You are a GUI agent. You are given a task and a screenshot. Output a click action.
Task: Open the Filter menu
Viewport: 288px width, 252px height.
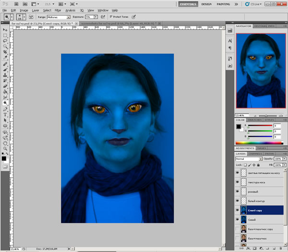click(x=58, y=10)
